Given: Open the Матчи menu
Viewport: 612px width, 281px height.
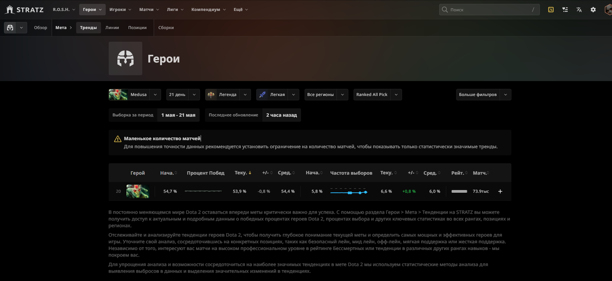Looking at the screenshot, I should coord(150,10).
